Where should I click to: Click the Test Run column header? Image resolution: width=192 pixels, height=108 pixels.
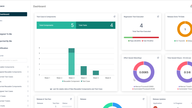[x=56, y=103]
